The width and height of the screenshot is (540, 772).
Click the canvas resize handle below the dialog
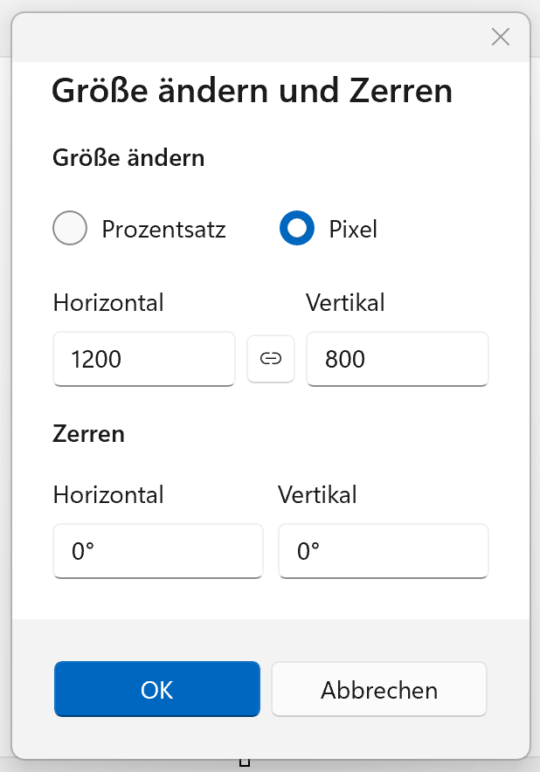pos(245,762)
